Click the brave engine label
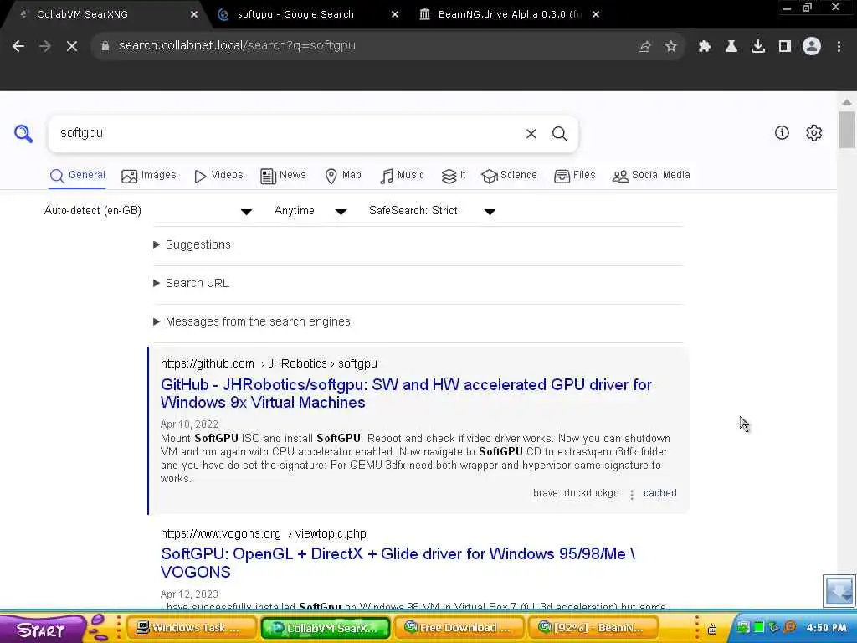Screen dimensions: 857x643 coord(546,493)
